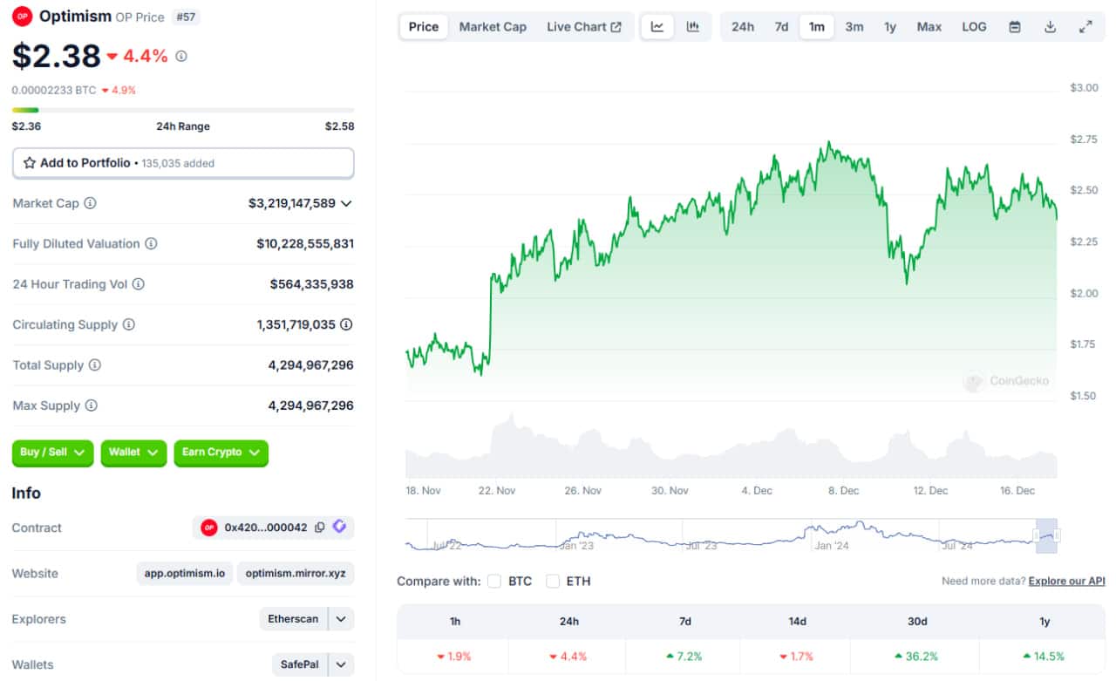This screenshot has height=681, width=1116.
Task: Select the 7d time range
Action: [781, 27]
